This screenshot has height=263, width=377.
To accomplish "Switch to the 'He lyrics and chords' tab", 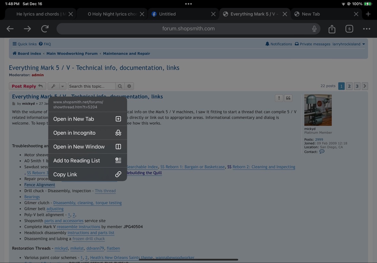I will [x=40, y=14].
